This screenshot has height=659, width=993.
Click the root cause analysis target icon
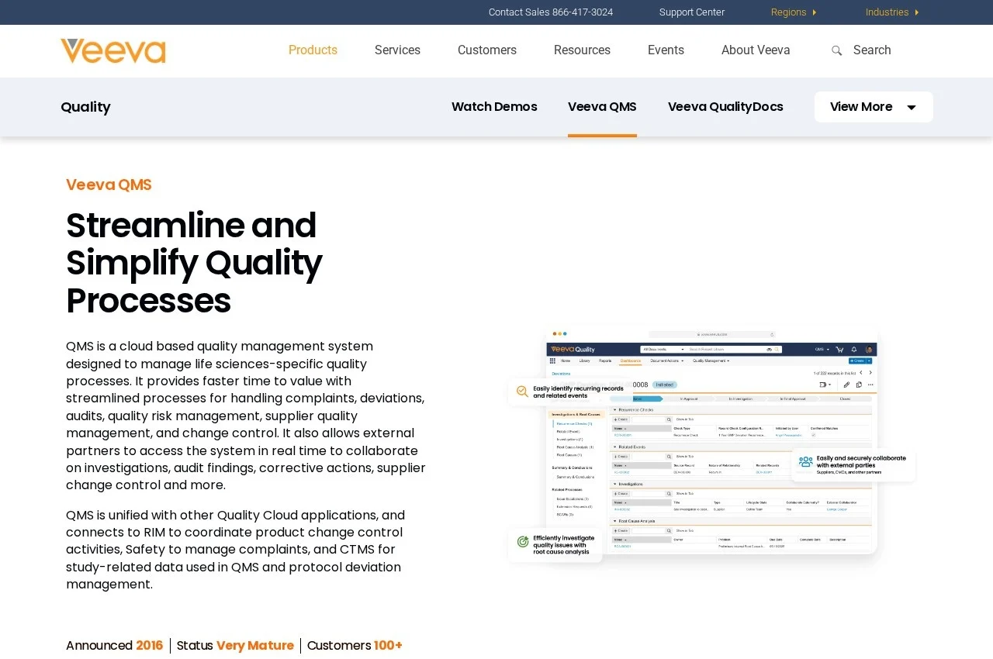point(523,541)
